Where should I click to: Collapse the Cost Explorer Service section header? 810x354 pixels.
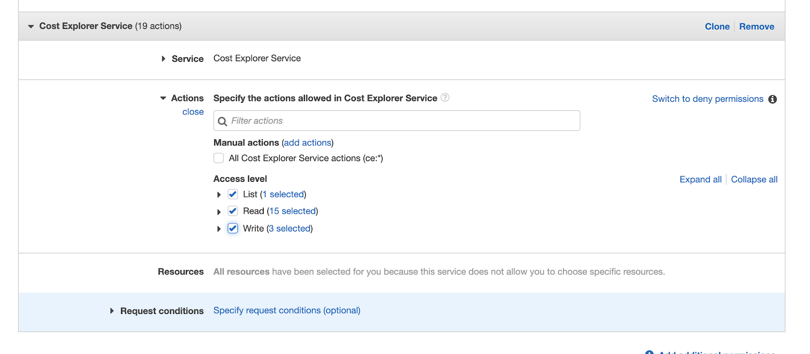(31, 26)
